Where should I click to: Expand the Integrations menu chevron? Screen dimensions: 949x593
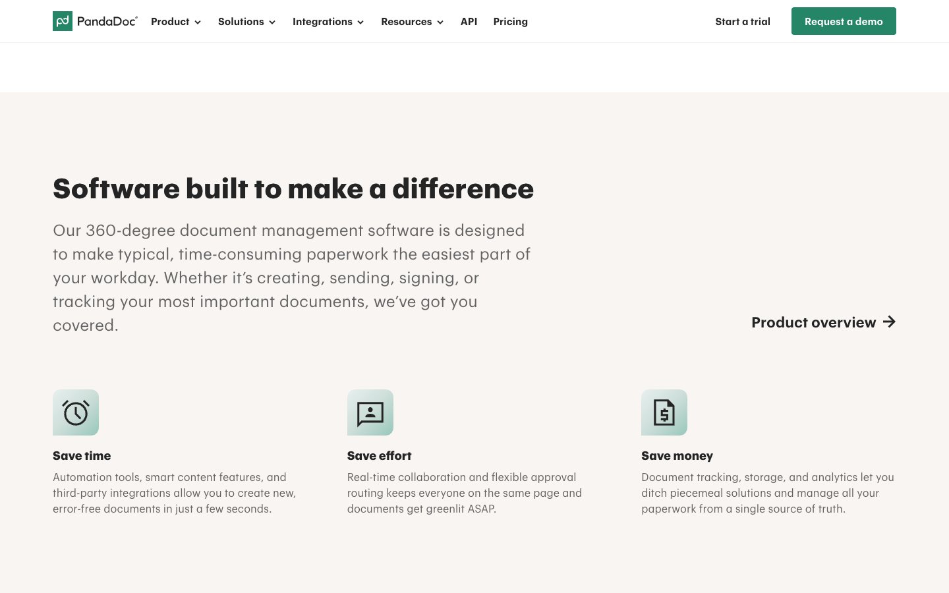[360, 22]
